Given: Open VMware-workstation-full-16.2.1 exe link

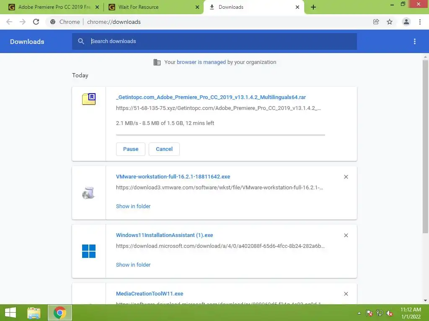Looking at the screenshot, I should [173, 177].
